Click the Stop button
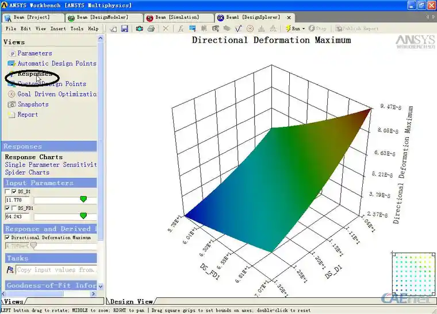Screen dimensions: 437x314 (318, 28)
